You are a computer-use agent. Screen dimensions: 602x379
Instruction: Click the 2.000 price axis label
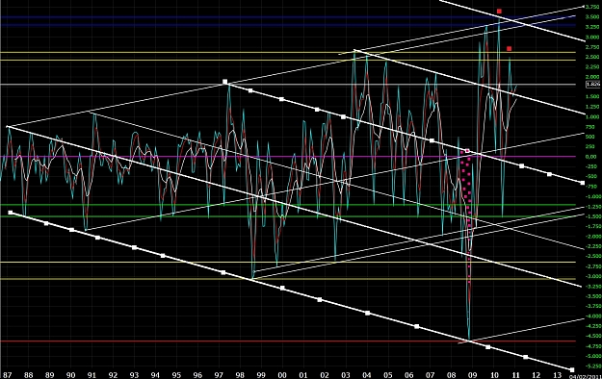[592, 77]
